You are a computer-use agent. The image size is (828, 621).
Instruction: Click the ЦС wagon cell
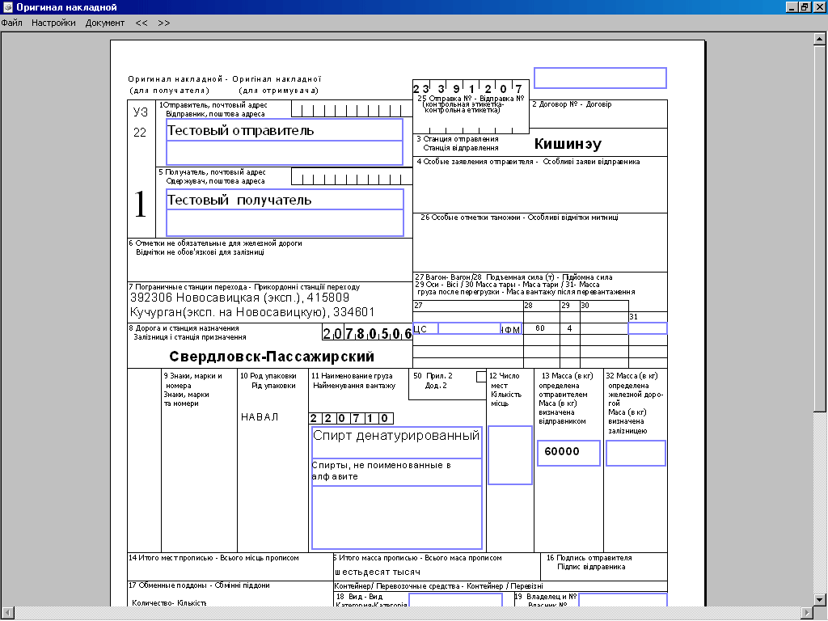tap(425, 328)
